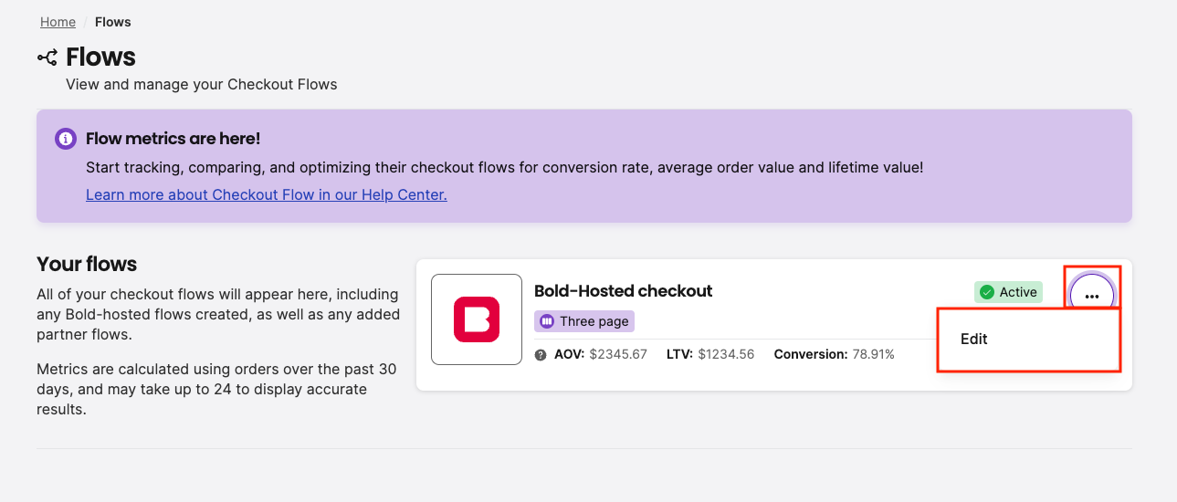
Task: Click the Three page badge icon
Action: click(x=547, y=321)
